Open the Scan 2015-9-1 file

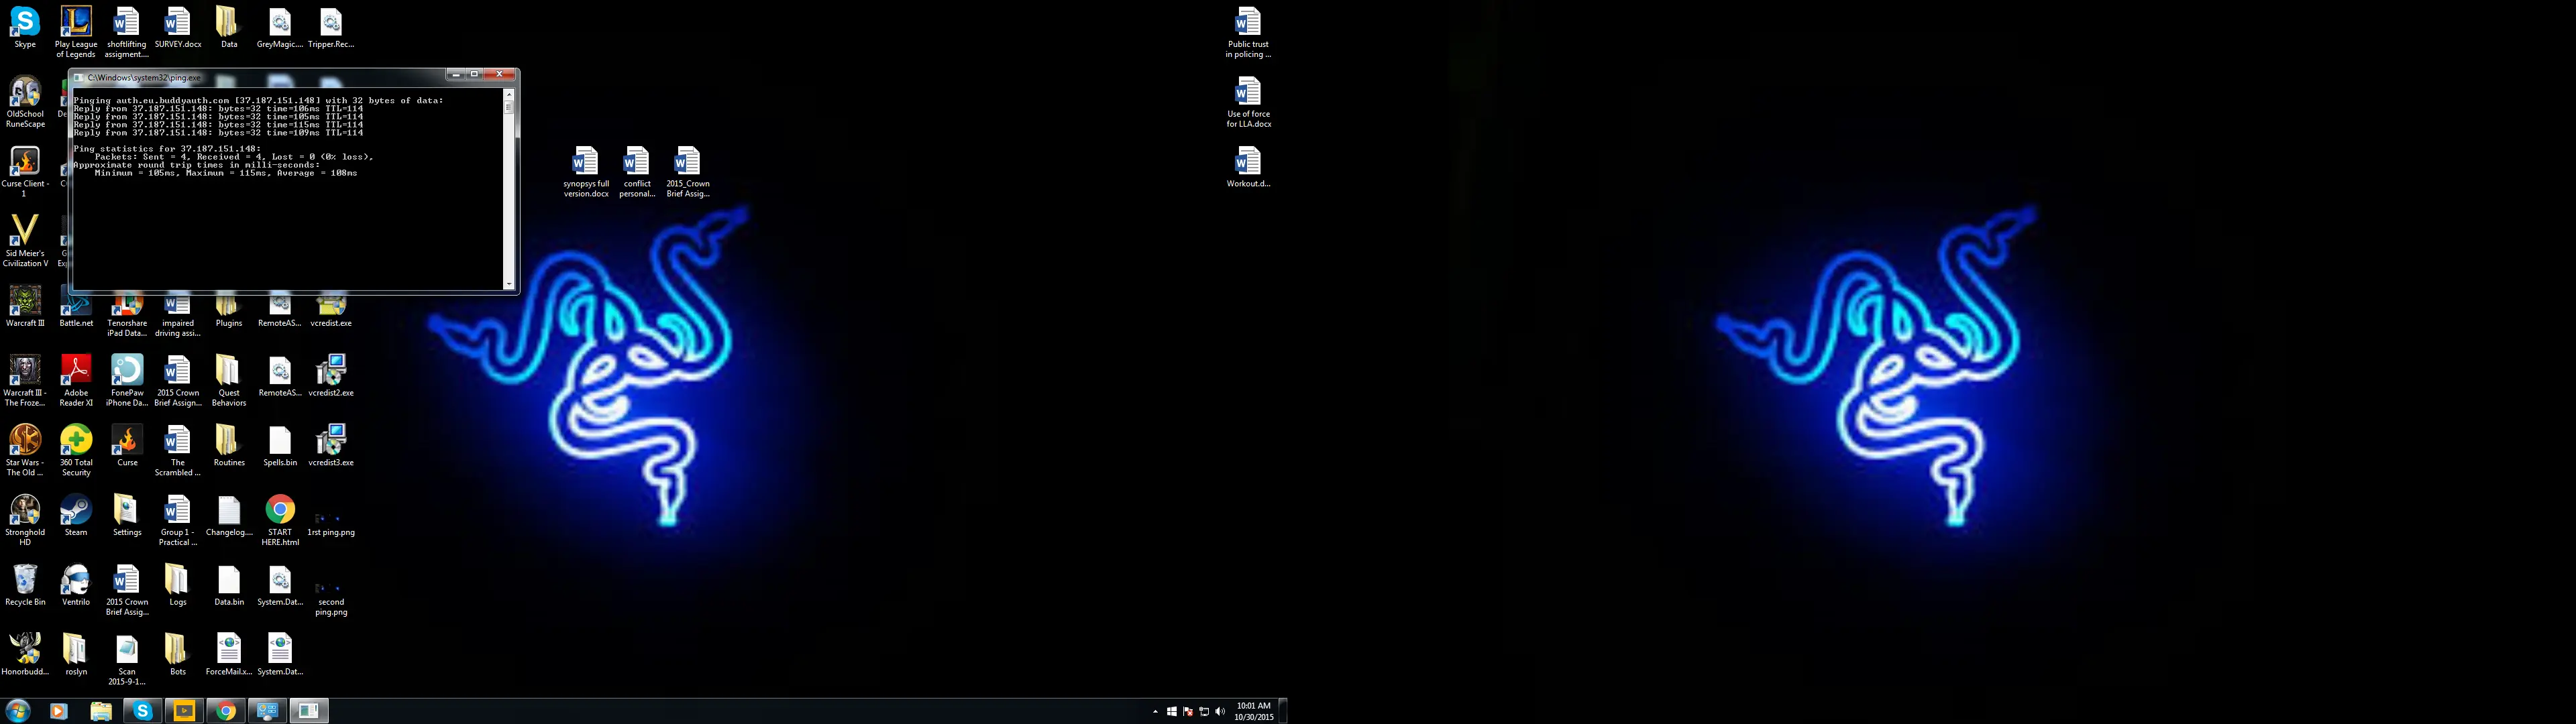coord(127,660)
